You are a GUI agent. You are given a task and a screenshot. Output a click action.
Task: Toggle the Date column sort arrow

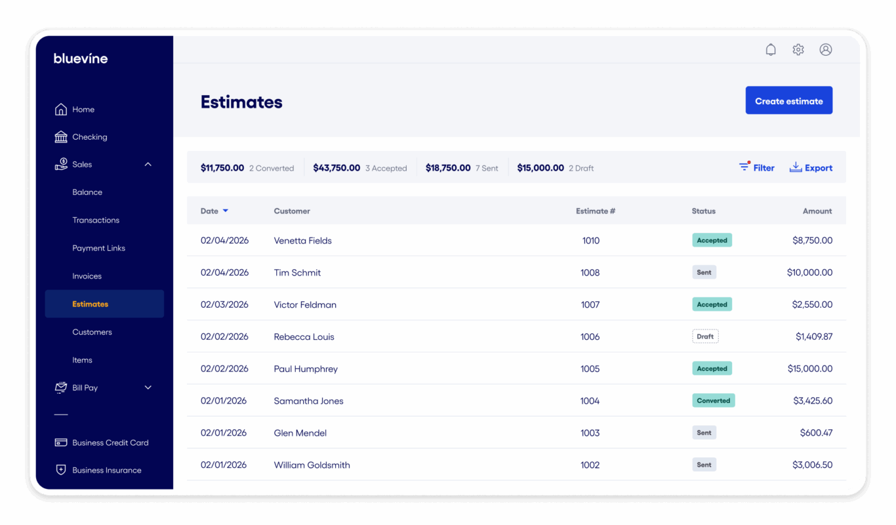(x=226, y=211)
